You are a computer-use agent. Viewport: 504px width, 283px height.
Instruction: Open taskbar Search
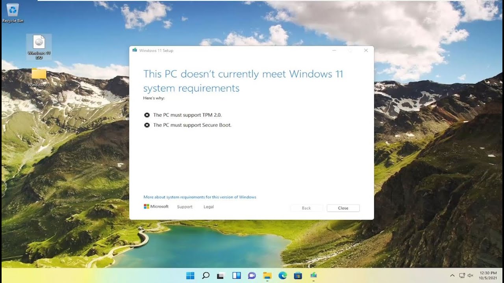coord(206,276)
